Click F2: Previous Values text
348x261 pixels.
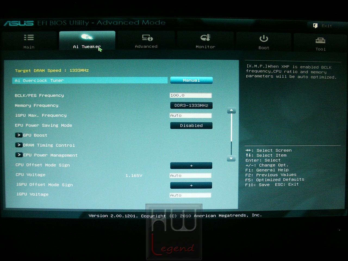271,175
